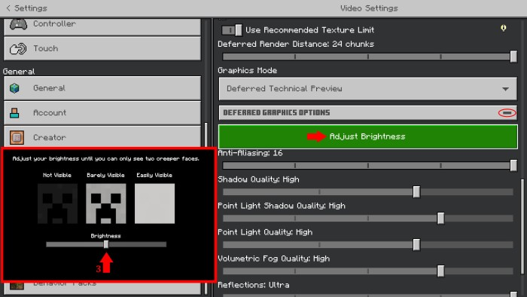Viewport: 527px width, 297px height.
Task: Click the General section heading
Action: (x=19, y=72)
